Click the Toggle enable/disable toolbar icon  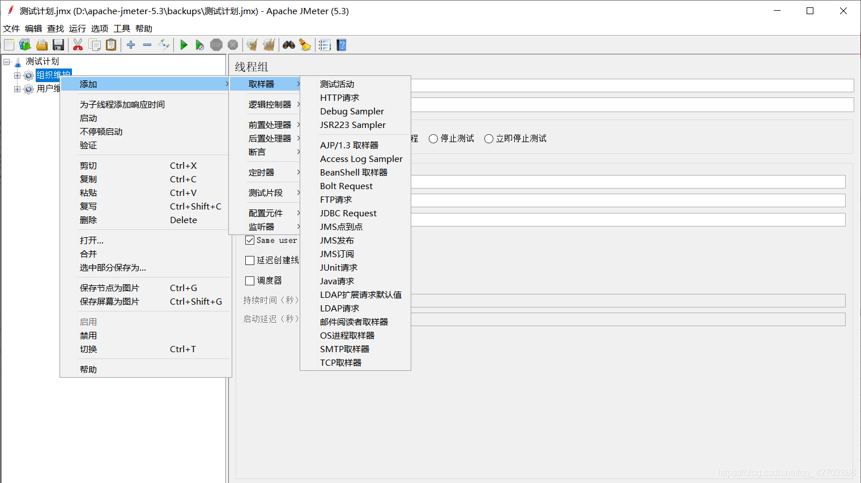164,45
